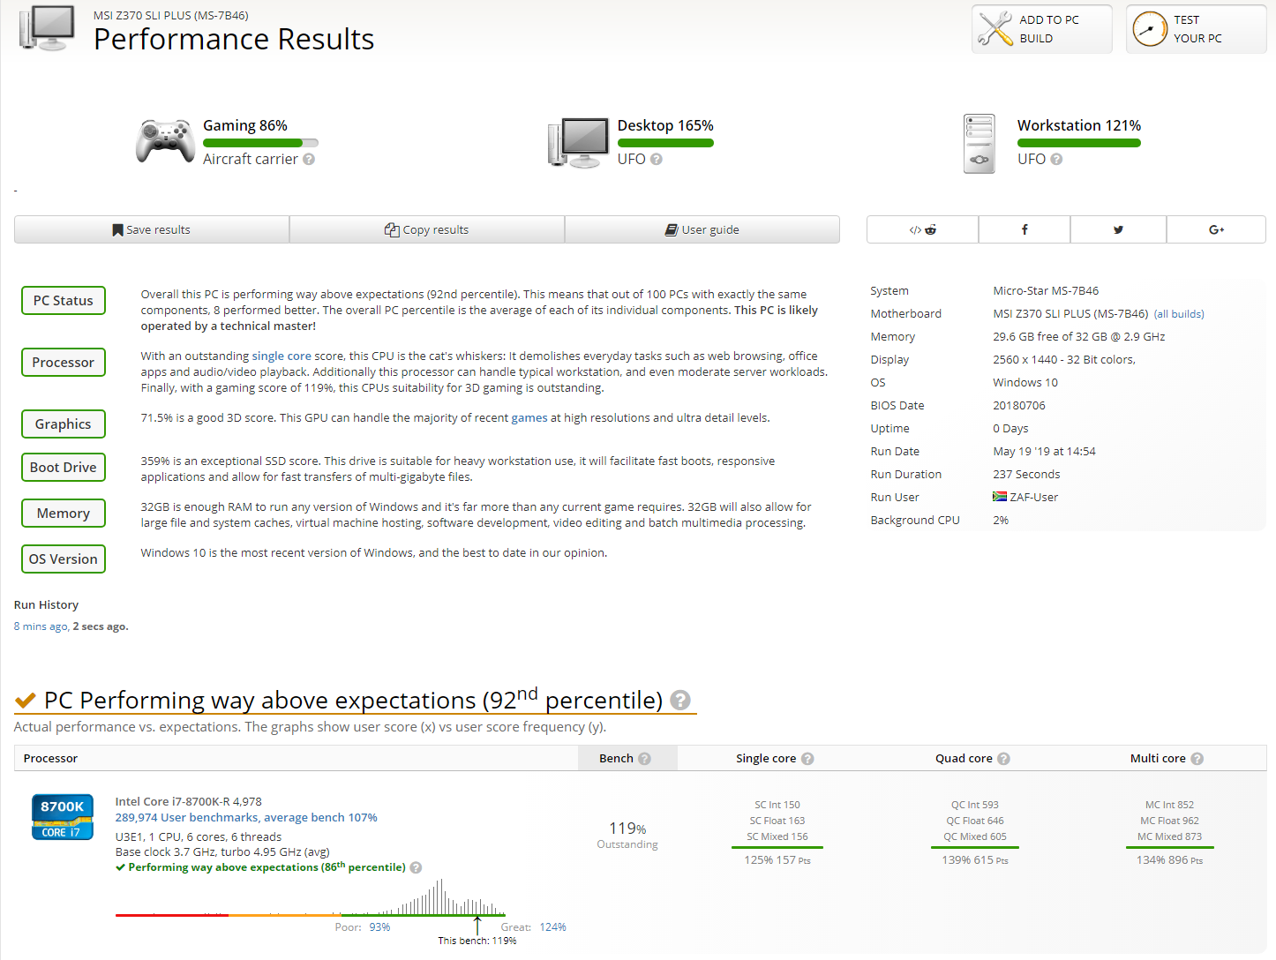Viewport: 1276px width, 960px height.
Task: Select the PC Status section button
Action: tap(64, 301)
